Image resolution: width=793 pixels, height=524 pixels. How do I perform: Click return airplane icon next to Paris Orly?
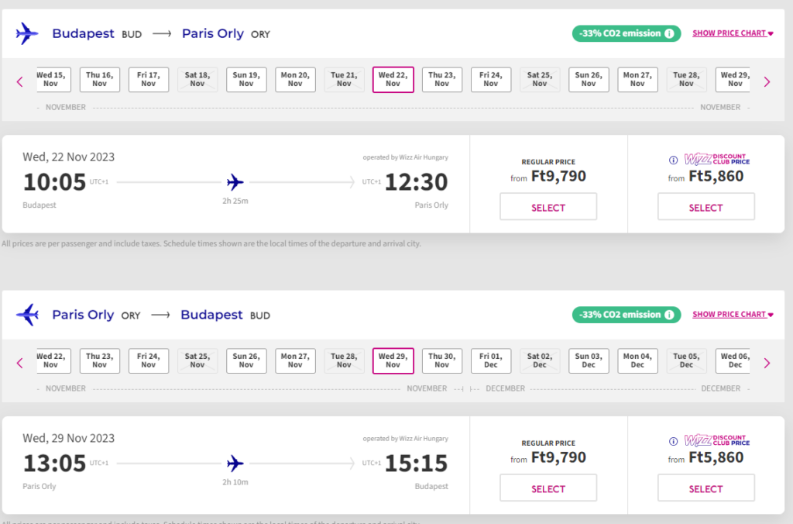(x=27, y=315)
